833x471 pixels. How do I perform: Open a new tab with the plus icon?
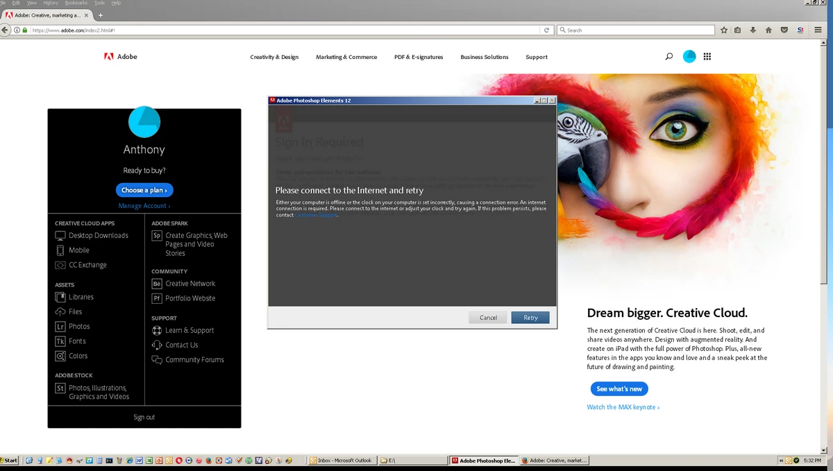[x=101, y=15]
